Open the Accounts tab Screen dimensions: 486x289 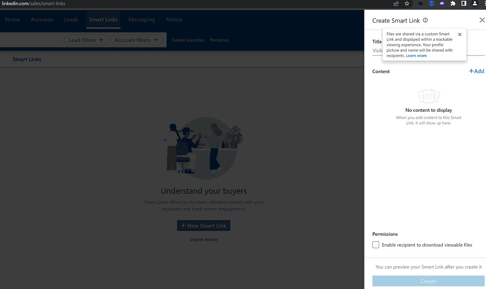tap(42, 19)
